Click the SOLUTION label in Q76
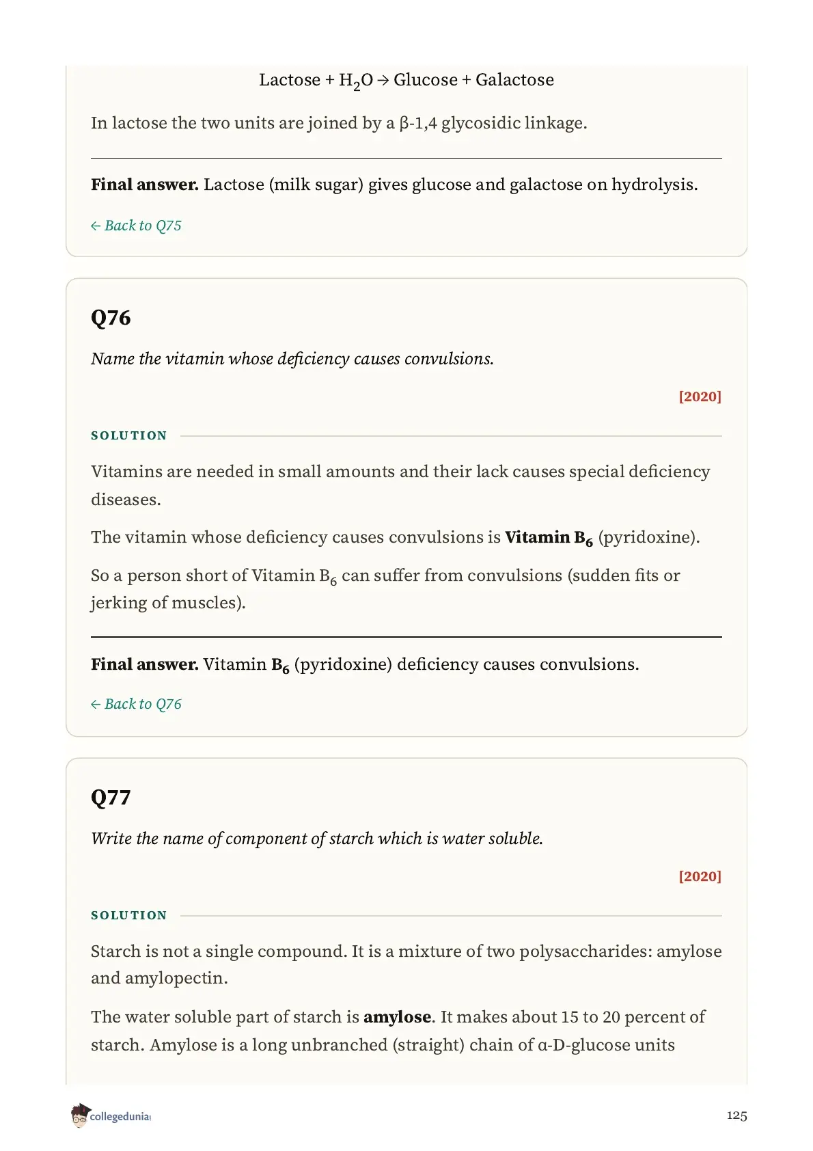 click(129, 435)
